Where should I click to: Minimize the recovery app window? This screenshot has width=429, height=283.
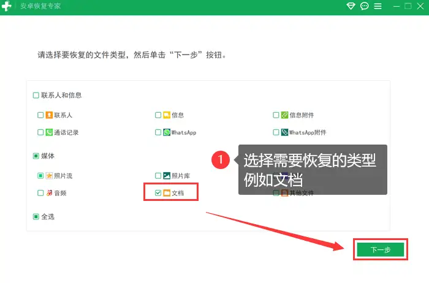(397, 6)
